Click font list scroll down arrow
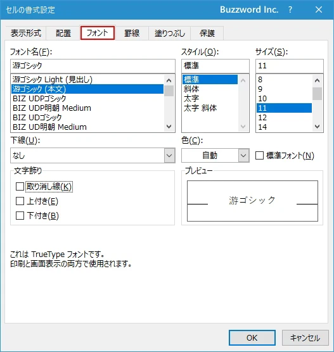334x352 pixels. (169, 127)
